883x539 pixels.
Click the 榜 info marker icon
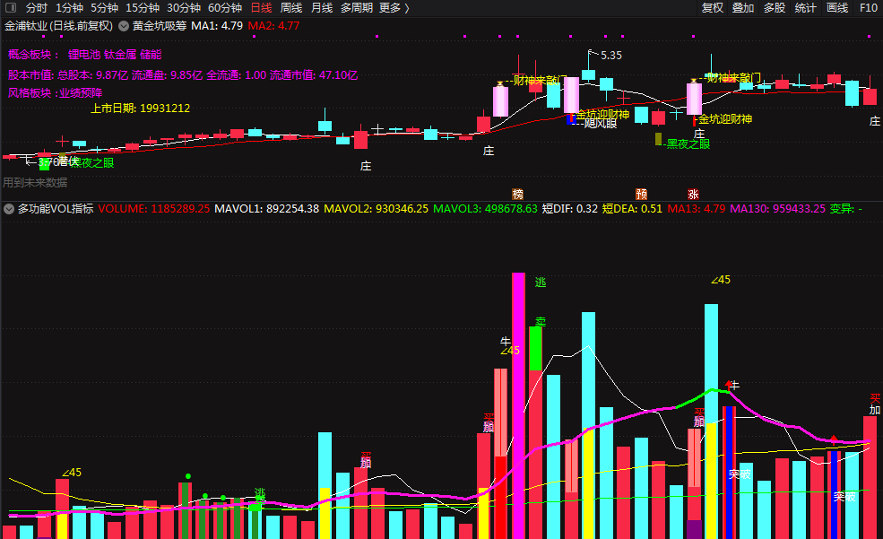(x=517, y=195)
